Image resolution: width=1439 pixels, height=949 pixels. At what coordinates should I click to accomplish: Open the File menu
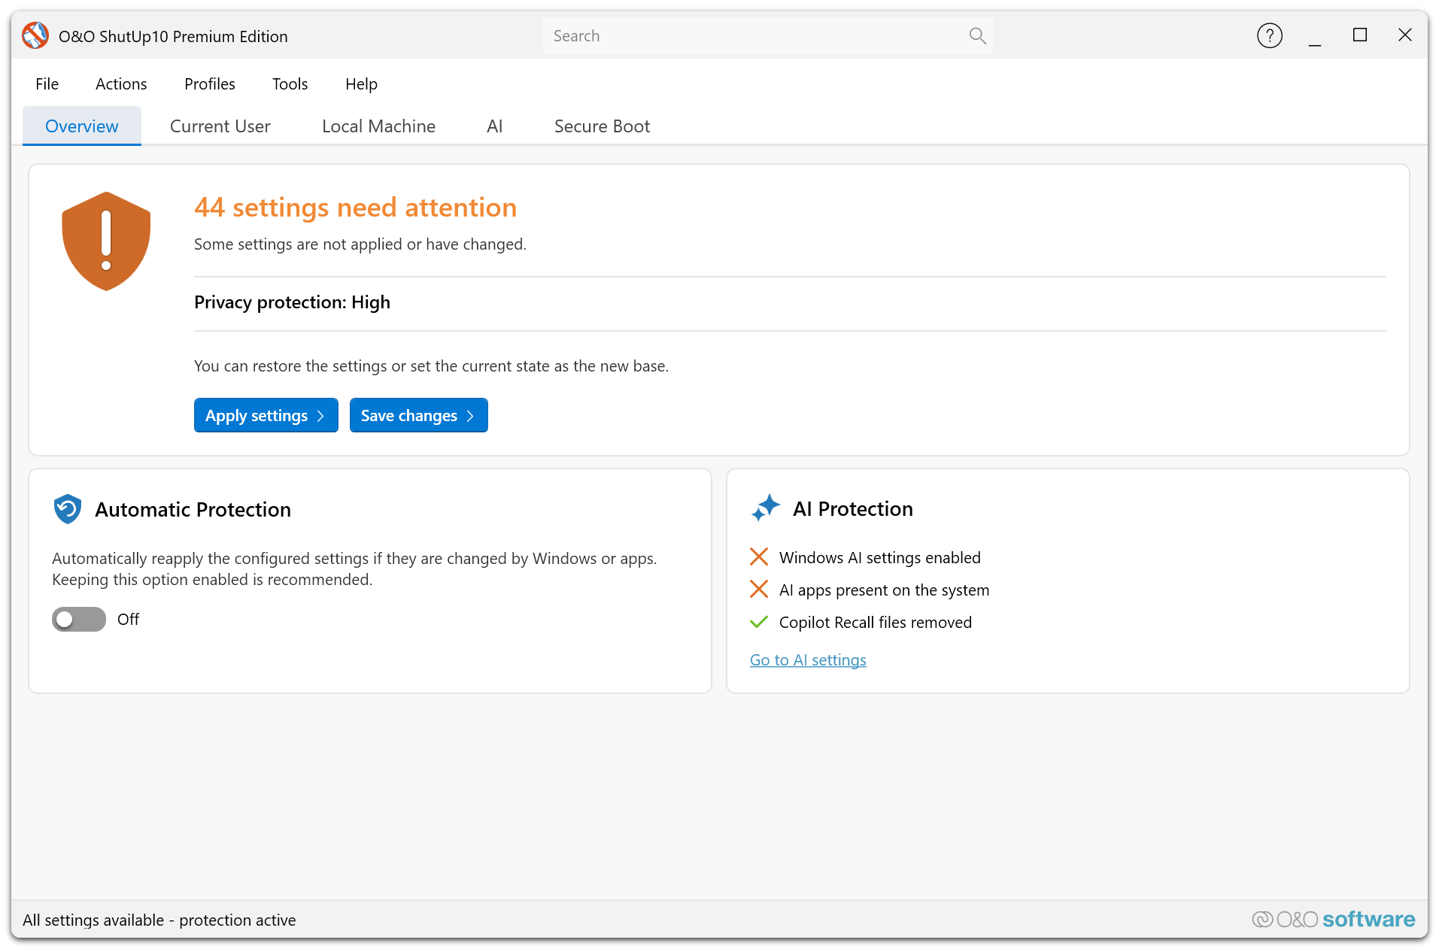tap(47, 83)
